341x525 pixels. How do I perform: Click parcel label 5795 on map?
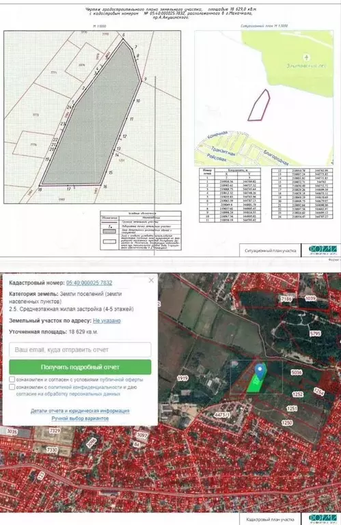coord(315,334)
